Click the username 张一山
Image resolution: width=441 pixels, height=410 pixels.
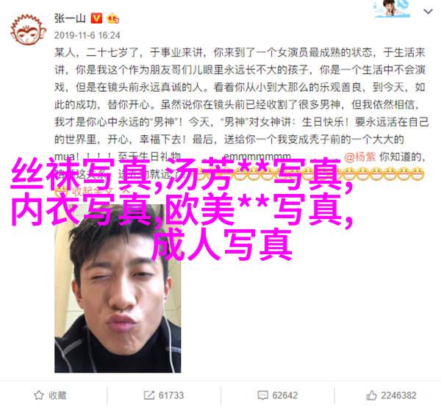(x=70, y=18)
